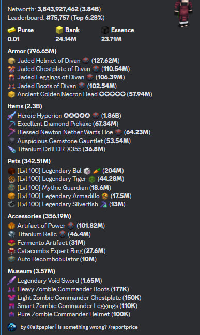Click the Ancient Golden Necron Head icon
This screenshot has width=200, height=335.
tap(11, 94)
